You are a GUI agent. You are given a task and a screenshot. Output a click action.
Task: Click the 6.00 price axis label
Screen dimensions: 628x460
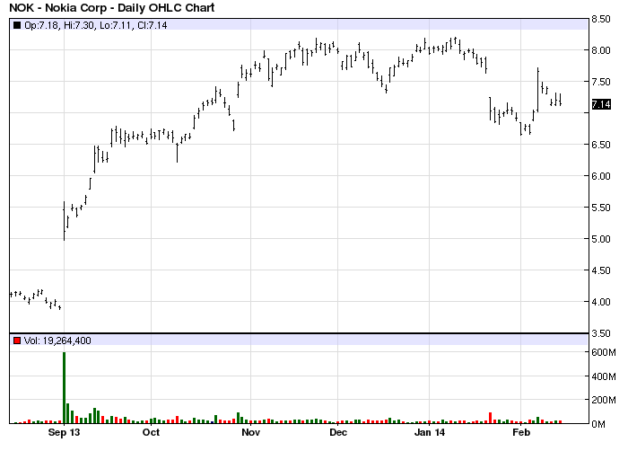point(601,176)
